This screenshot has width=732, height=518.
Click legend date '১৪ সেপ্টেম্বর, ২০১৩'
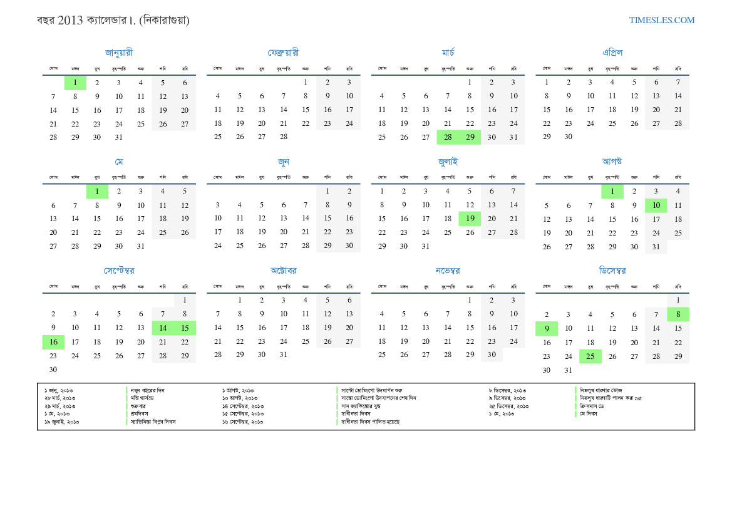(243, 407)
